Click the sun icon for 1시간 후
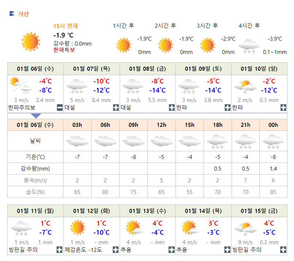The height and width of the screenshot is (261, 294). tap(124, 45)
